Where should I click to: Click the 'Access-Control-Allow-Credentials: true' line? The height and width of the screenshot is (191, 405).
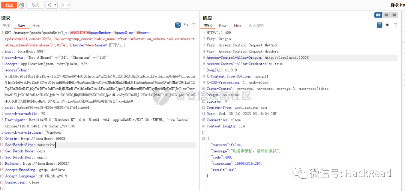click(244, 64)
